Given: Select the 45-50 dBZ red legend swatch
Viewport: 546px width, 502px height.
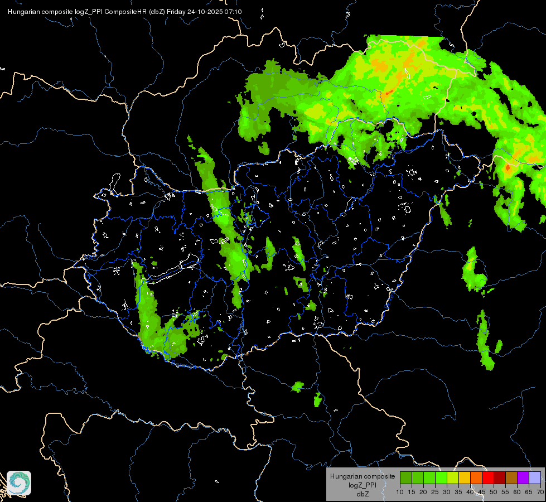Looking at the screenshot, I should 488,477.
